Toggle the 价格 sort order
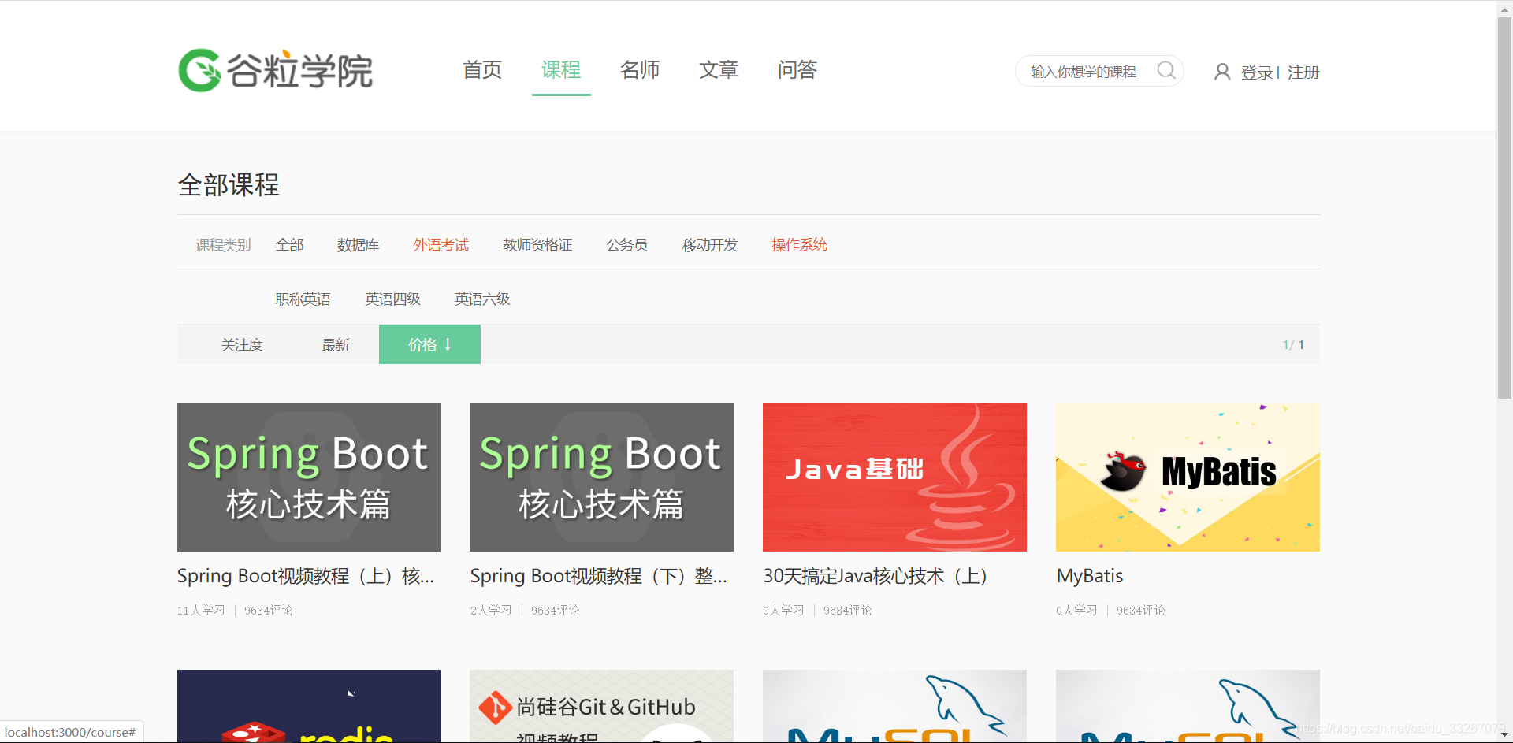 point(429,344)
